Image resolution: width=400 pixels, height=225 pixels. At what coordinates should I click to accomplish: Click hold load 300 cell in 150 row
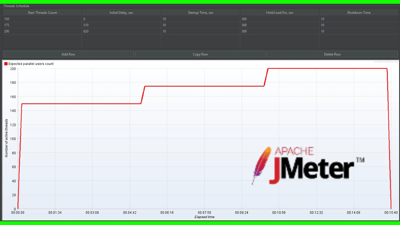point(280,19)
